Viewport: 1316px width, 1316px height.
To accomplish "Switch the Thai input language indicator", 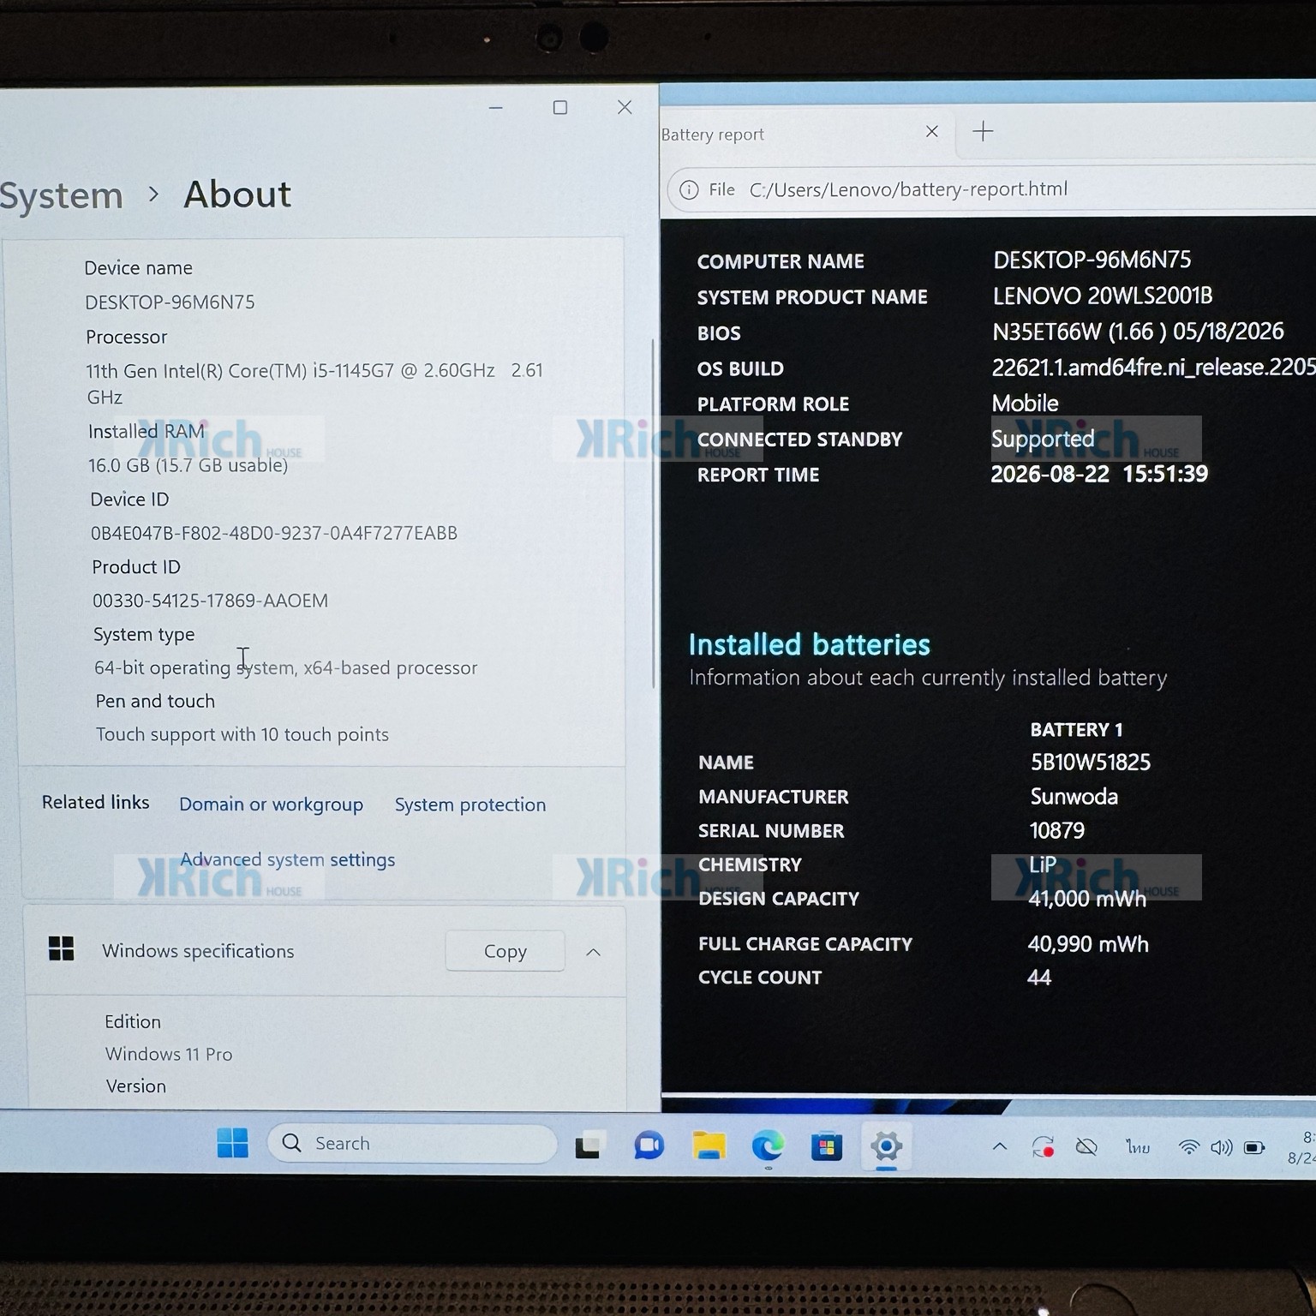I will (1138, 1147).
